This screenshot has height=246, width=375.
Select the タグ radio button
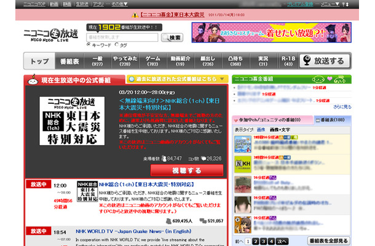(x=116, y=44)
